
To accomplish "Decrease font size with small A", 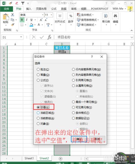I will pyautogui.click(x=46, y=20).
